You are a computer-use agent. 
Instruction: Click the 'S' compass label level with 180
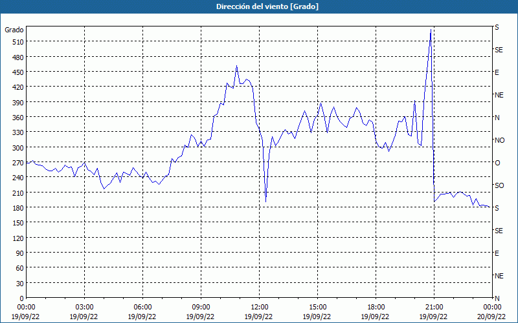(497, 208)
